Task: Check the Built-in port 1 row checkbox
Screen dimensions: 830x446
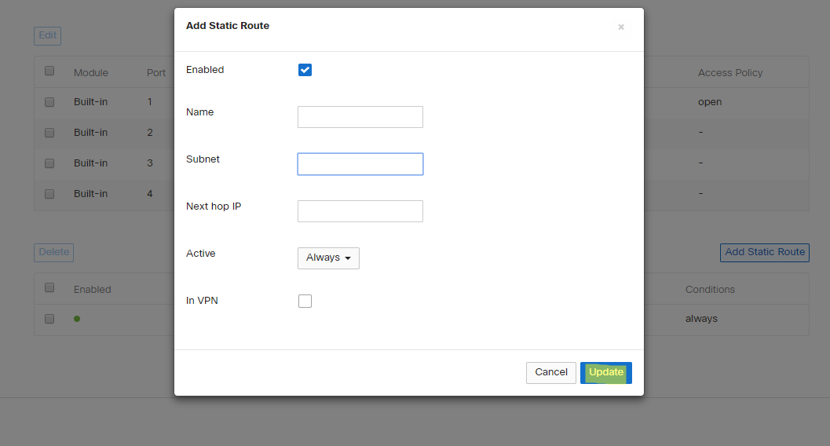Action: [49, 102]
